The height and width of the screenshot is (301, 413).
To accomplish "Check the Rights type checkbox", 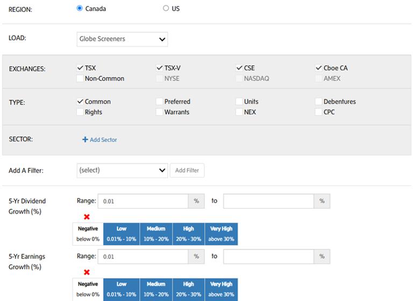I will point(80,112).
